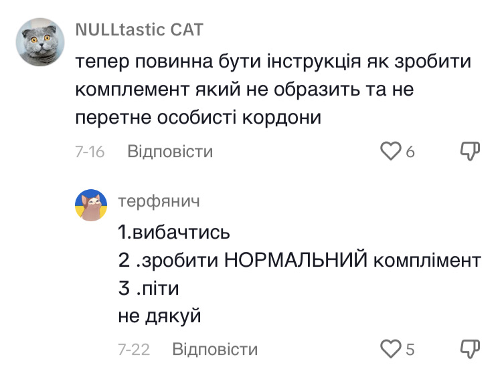Click the word НОРМАЛЬНИЙ in the reply

pyautogui.click(x=296, y=261)
